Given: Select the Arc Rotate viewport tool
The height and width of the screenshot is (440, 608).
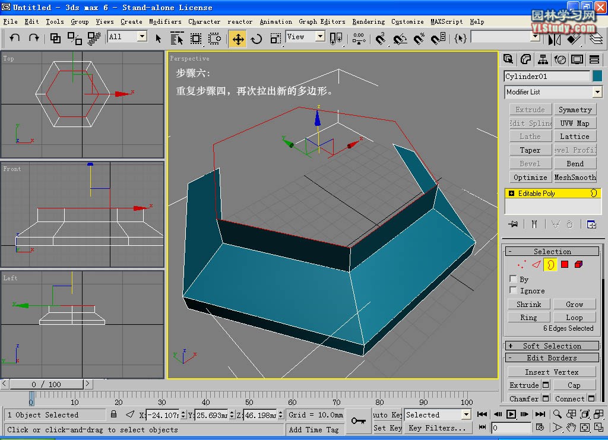Looking at the screenshot, I should pos(585,428).
